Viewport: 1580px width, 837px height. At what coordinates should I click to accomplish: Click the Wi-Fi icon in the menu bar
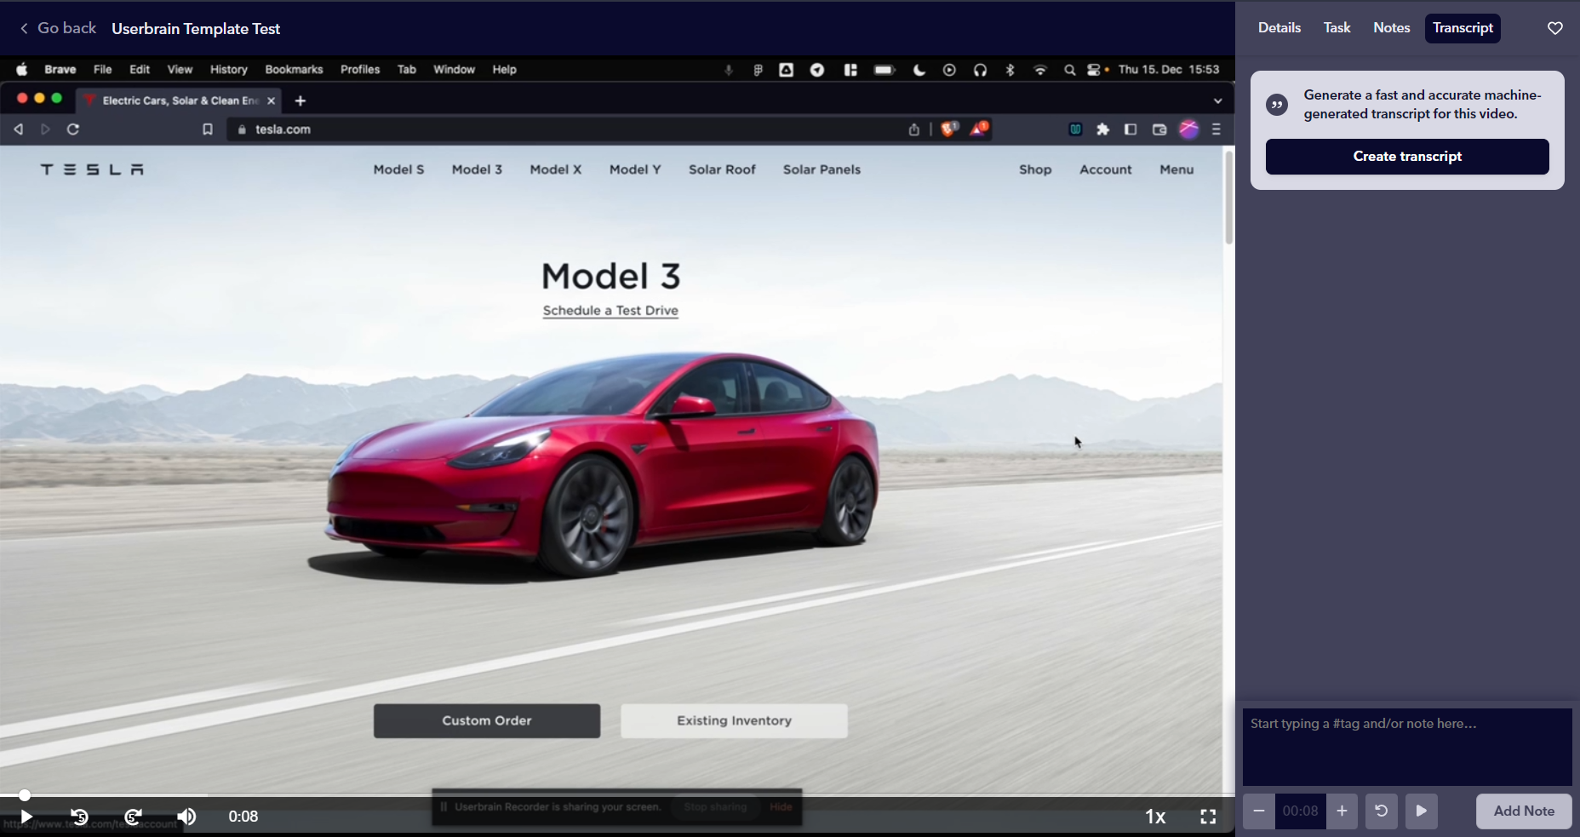pos(1040,70)
